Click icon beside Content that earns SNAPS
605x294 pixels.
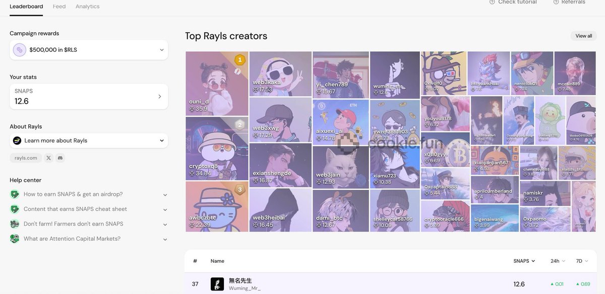[x=15, y=209]
